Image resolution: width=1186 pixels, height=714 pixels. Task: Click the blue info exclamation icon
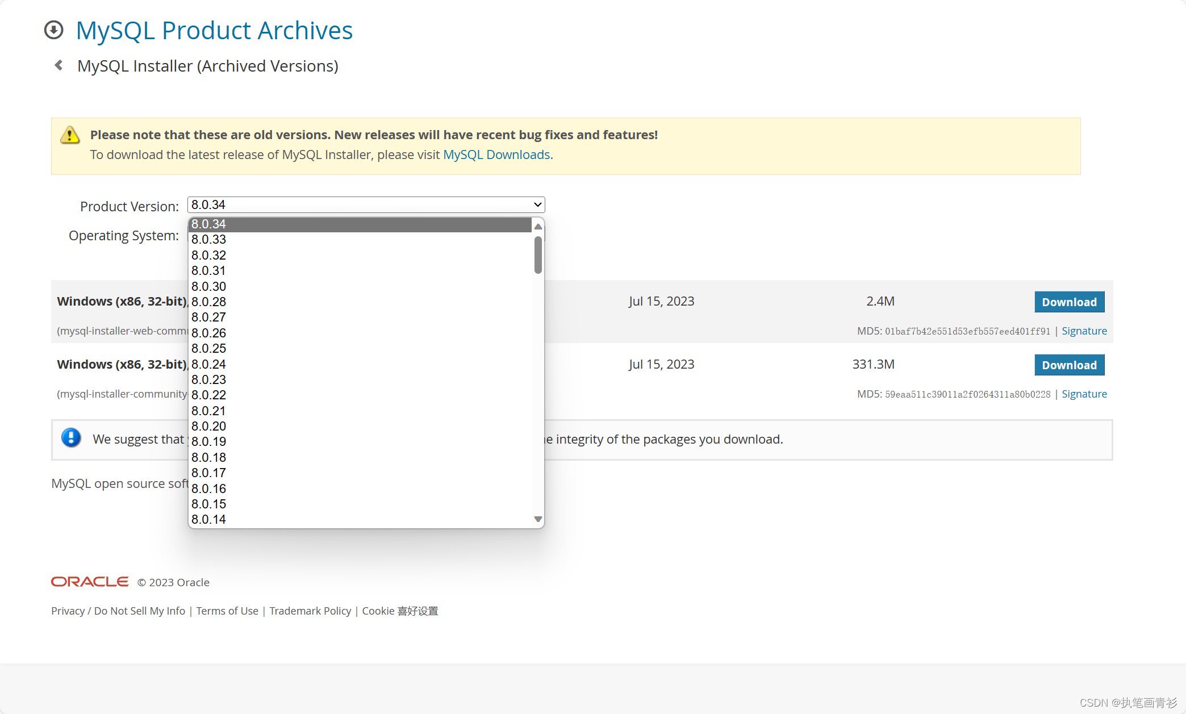pyautogui.click(x=71, y=438)
